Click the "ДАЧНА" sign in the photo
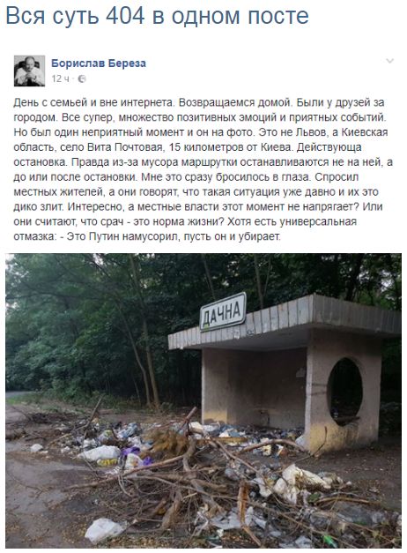 [223, 311]
